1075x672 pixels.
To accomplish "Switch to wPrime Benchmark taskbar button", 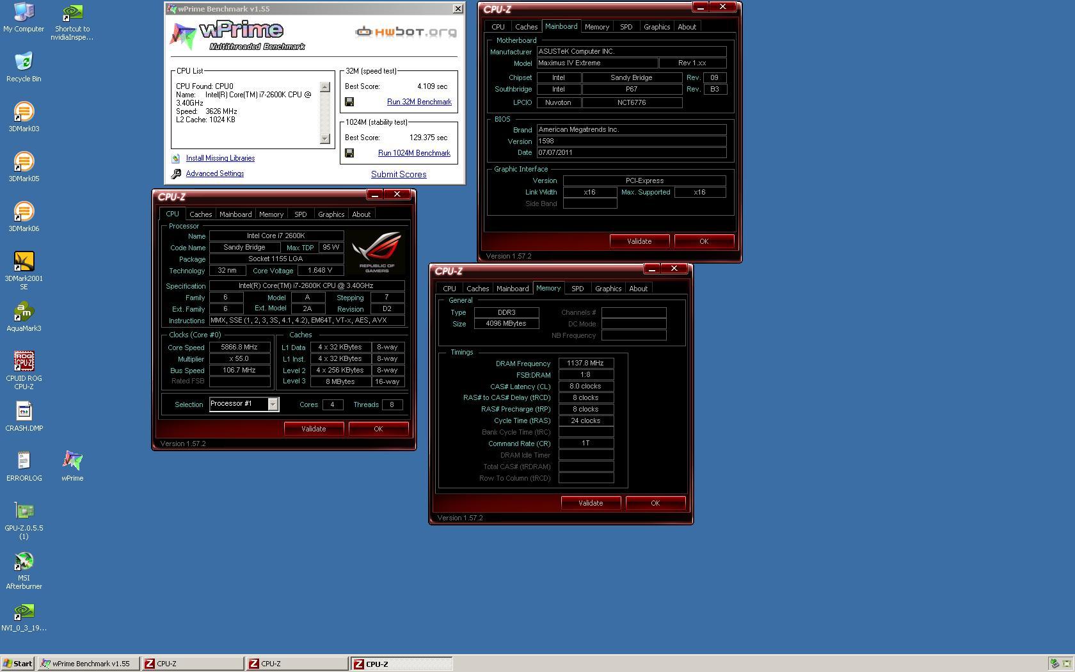I will click(x=88, y=664).
